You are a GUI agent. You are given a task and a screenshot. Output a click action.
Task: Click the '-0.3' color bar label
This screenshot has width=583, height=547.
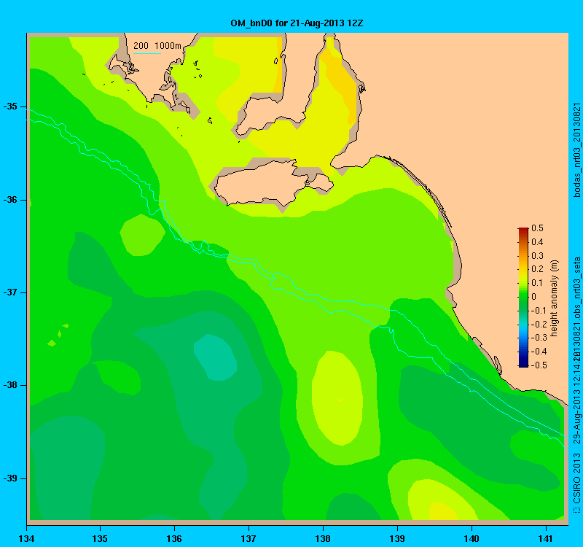pyautogui.click(x=539, y=338)
